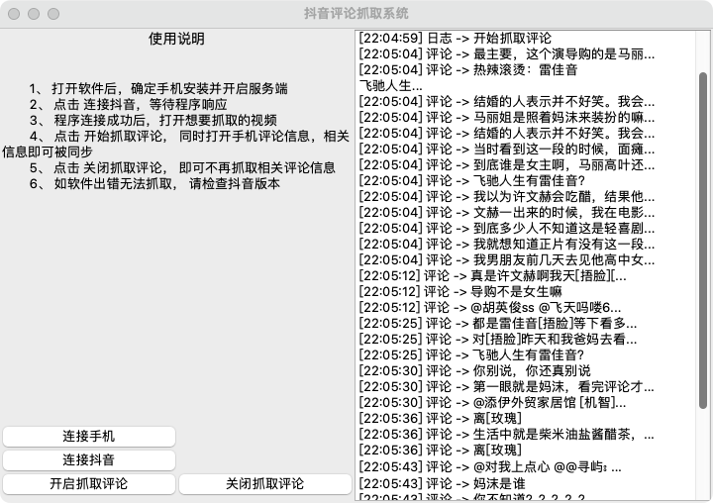Select log row @胡英俊ss @飞天吗喽6

click(x=490, y=307)
